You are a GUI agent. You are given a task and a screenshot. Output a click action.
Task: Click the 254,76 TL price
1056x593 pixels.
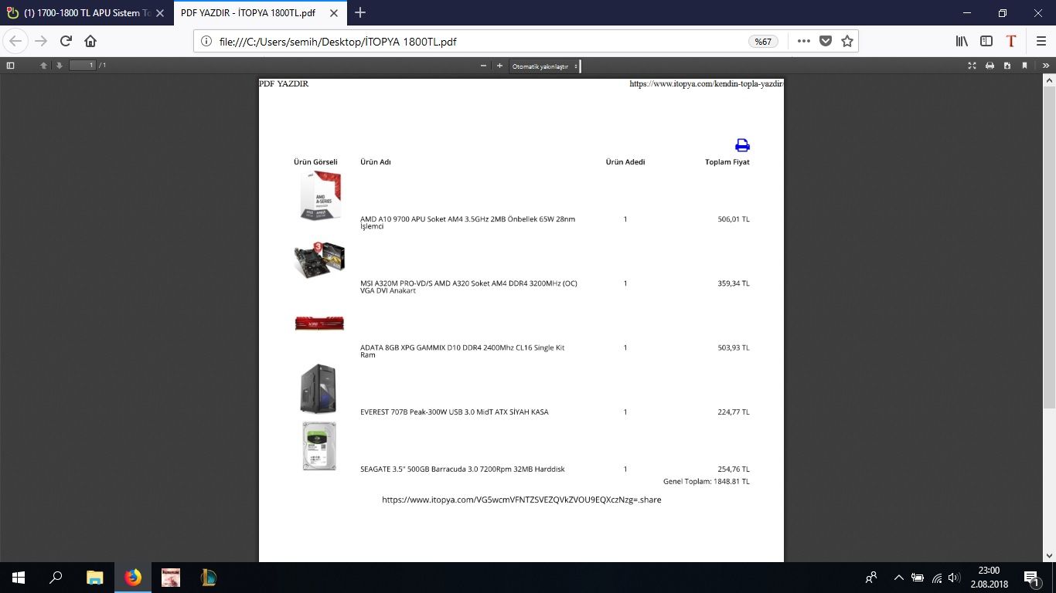pos(734,469)
